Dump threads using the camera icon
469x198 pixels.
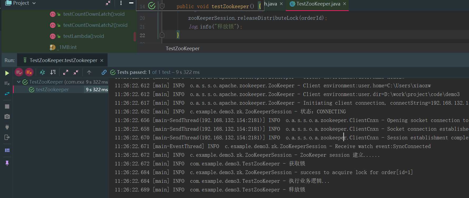click(x=7, y=116)
